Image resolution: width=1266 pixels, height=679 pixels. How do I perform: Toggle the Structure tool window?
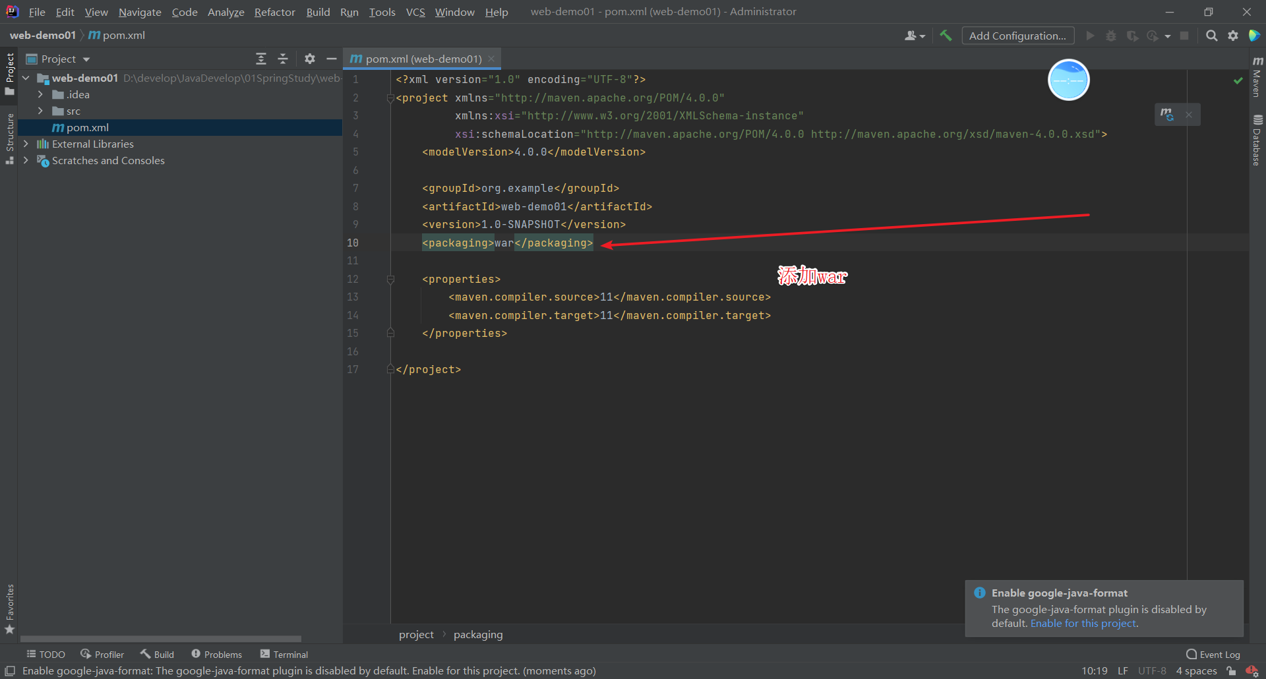tap(9, 138)
